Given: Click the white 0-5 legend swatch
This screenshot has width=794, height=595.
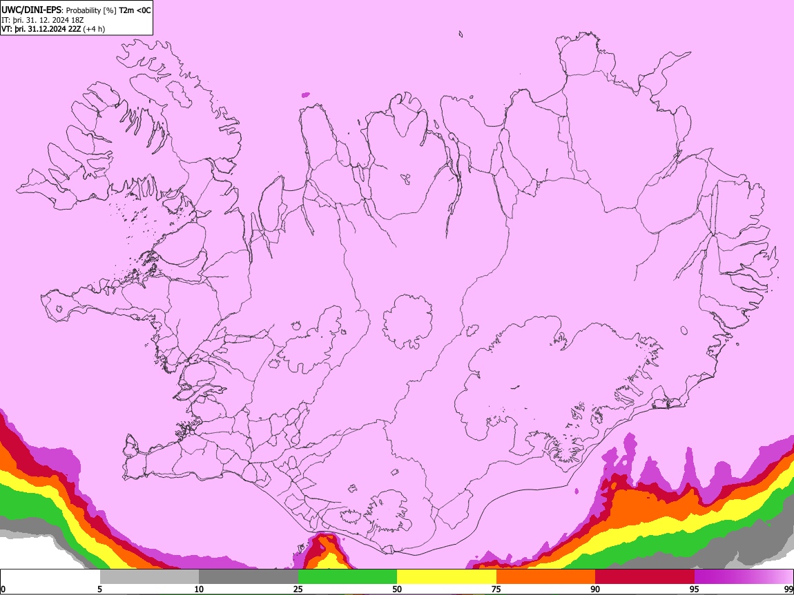Looking at the screenshot, I should (50, 576).
